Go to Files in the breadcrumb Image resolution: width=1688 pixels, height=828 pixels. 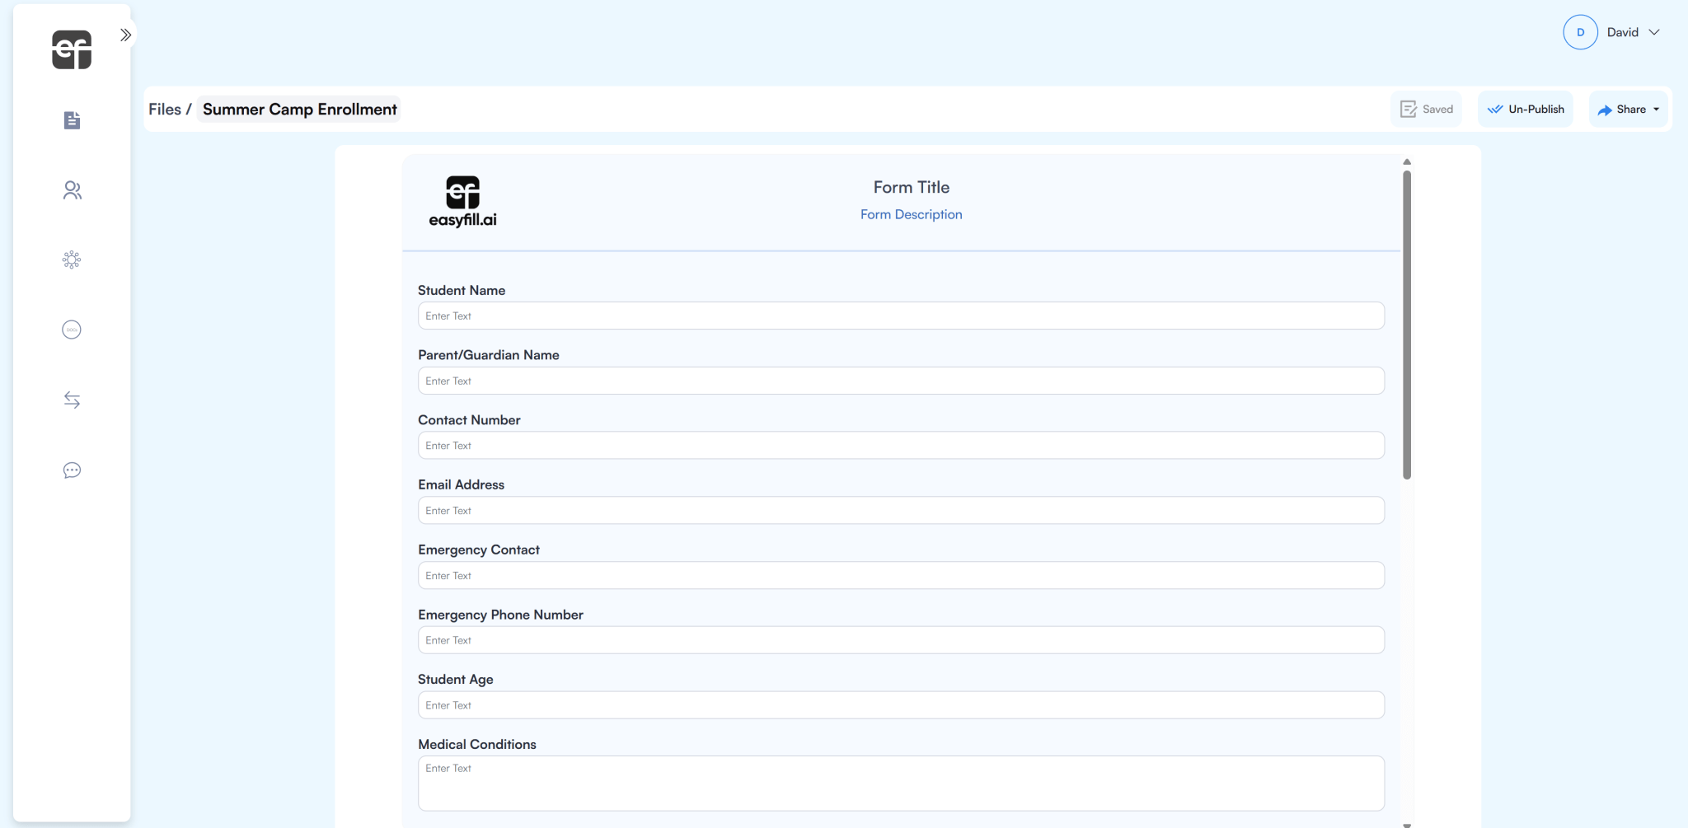(164, 110)
